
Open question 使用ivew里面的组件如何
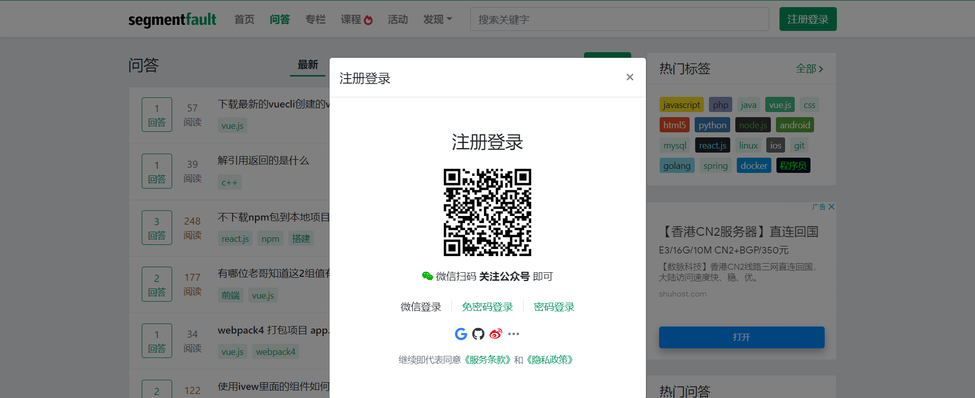tap(274, 387)
